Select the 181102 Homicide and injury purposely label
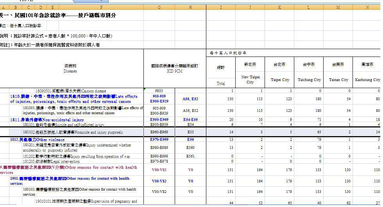383x207 pixels. (73, 132)
